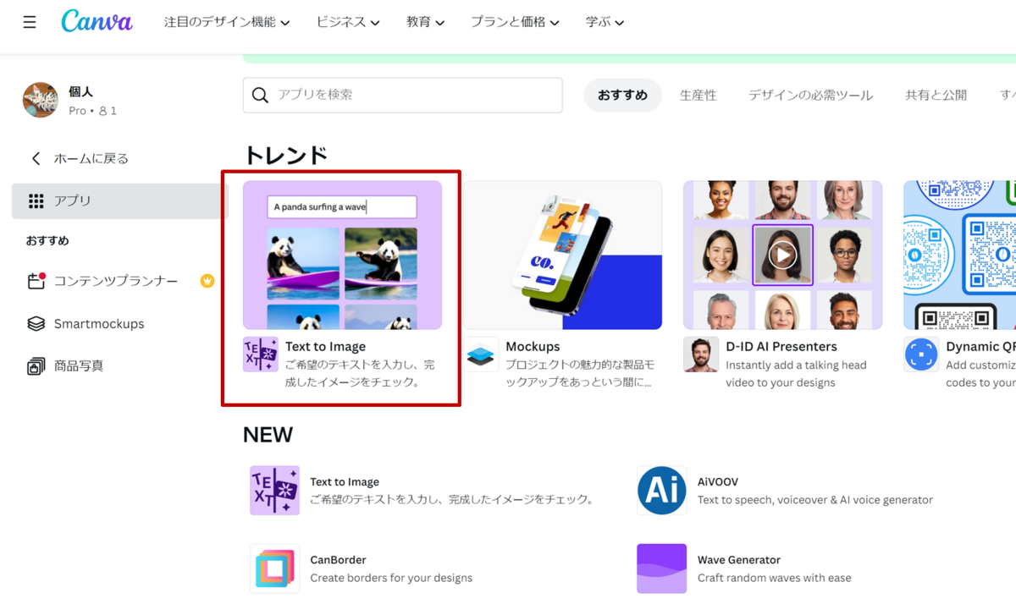Open 商品写真 in the sidebar
The height and width of the screenshot is (604, 1016).
tap(79, 366)
